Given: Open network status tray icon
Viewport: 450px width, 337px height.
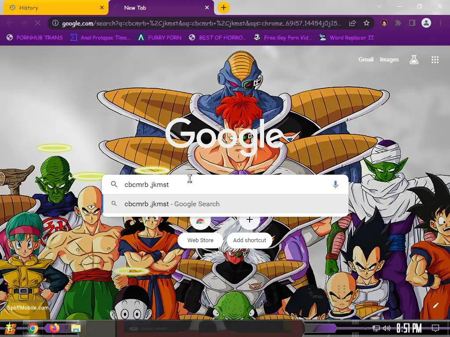Looking at the screenshot, I should tap(376, 328).
